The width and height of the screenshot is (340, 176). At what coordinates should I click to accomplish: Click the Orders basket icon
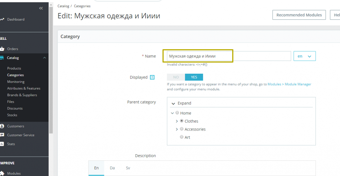[x=2, y=49]
